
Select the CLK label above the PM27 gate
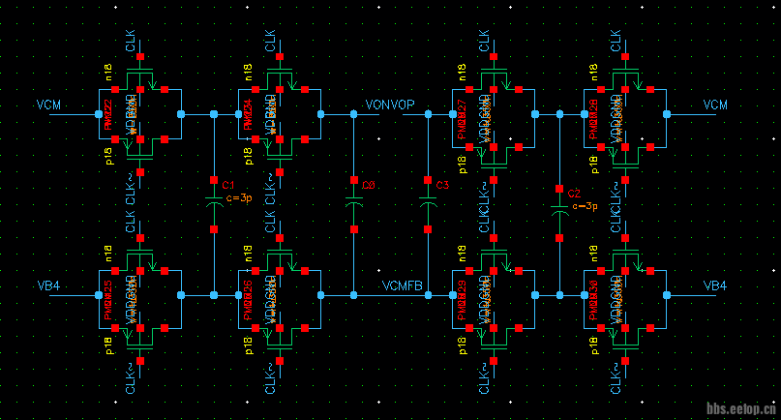tap(484, 41)
